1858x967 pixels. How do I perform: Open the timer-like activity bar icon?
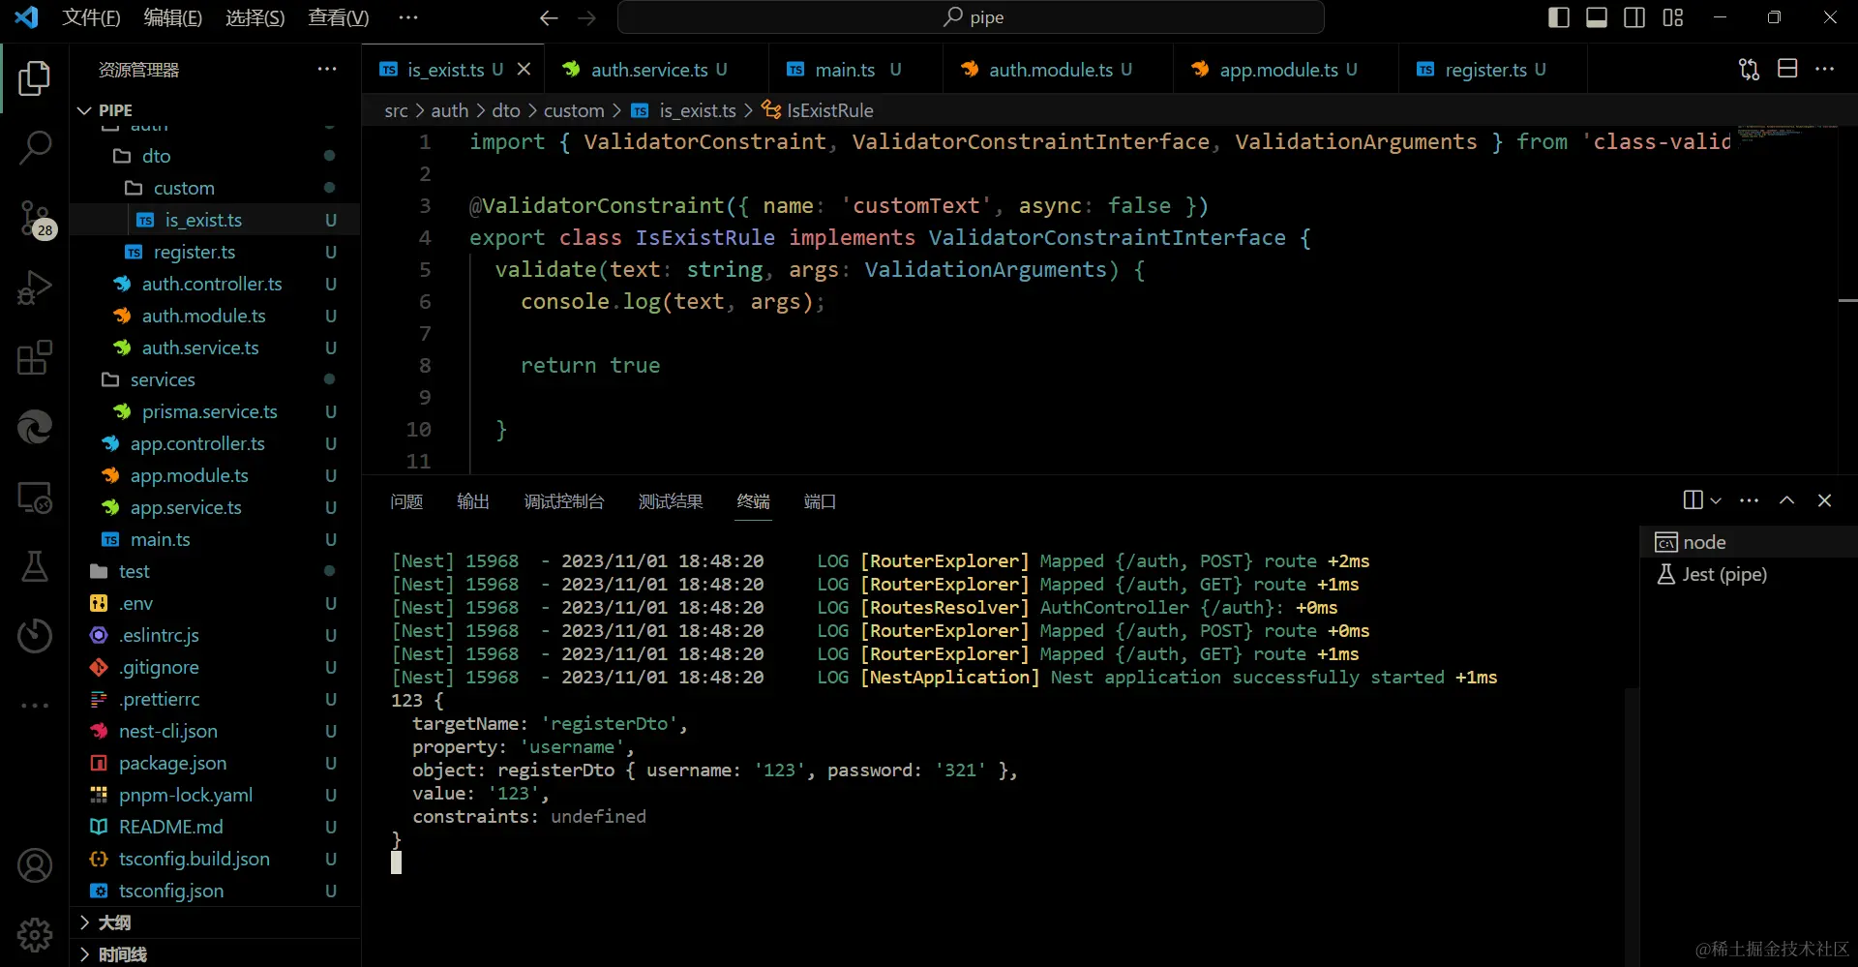[x=35, y=636]
